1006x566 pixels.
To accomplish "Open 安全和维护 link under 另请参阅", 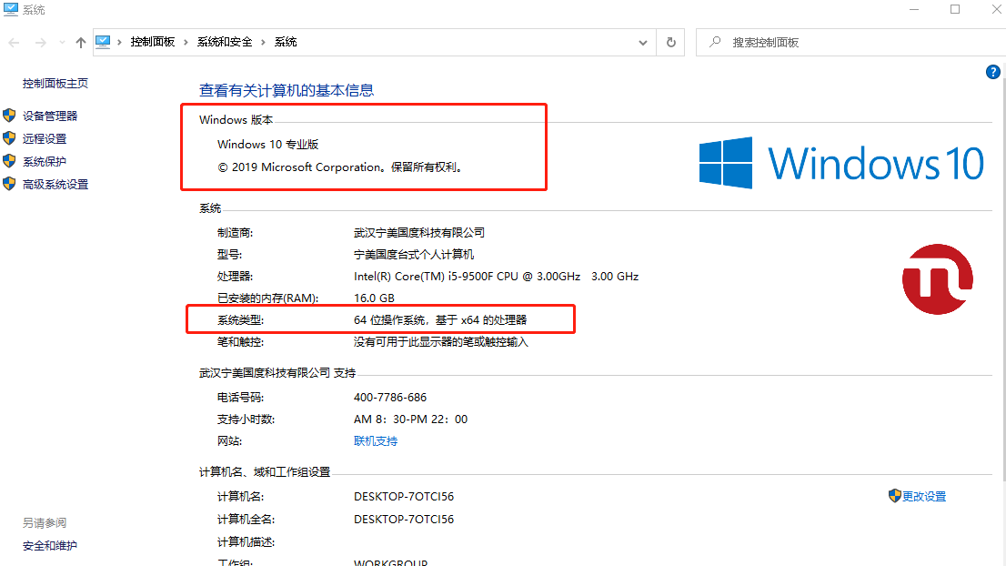I will (x=50, y=546).
